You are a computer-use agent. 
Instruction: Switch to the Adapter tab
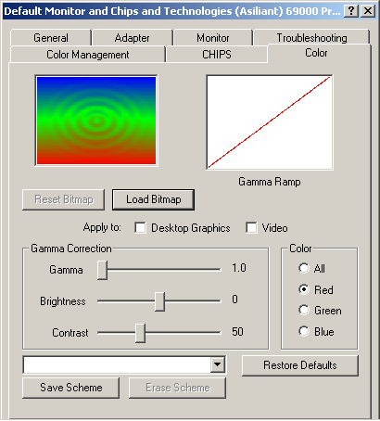click(x=133, y=38)
